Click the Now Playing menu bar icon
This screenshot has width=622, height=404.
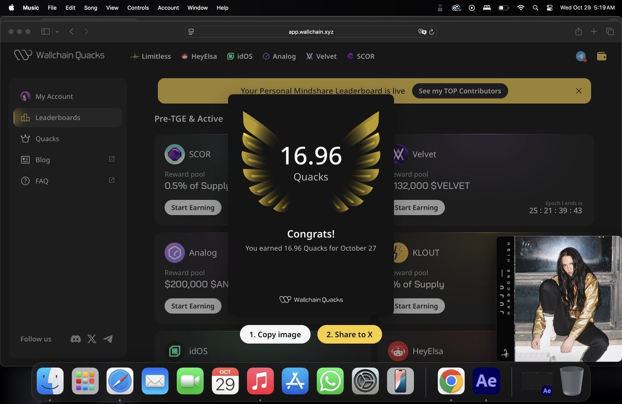coord(472,8)
